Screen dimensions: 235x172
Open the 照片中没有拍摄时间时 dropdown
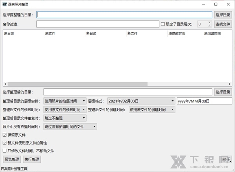[x=70, y=126]
